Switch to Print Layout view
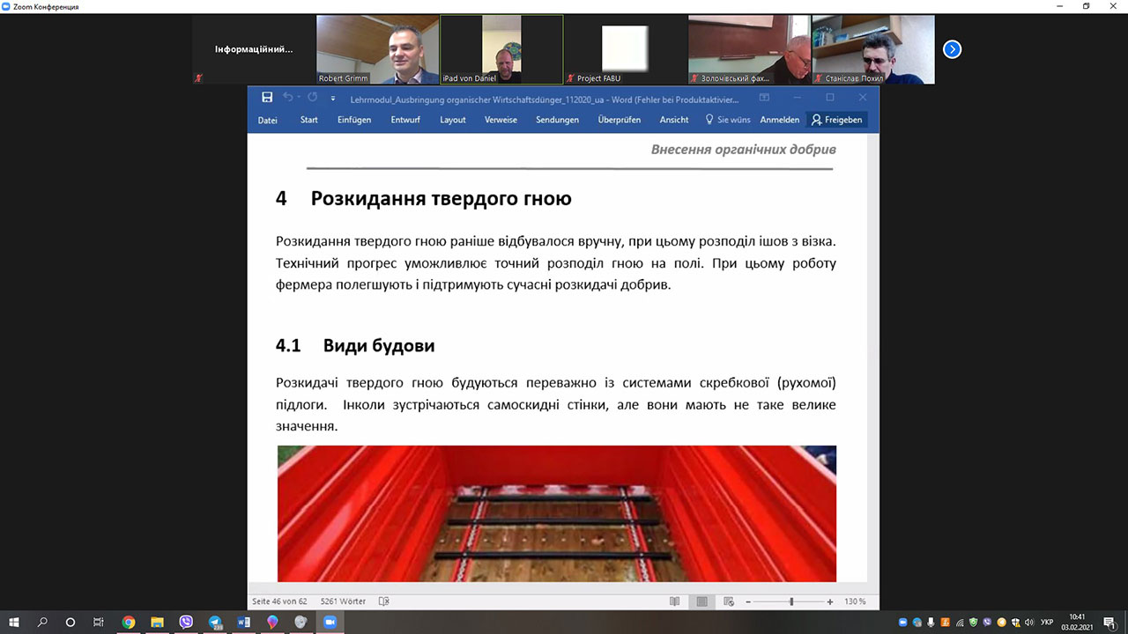Viewport: 1128px width, 634px height. tap(702, 601)
